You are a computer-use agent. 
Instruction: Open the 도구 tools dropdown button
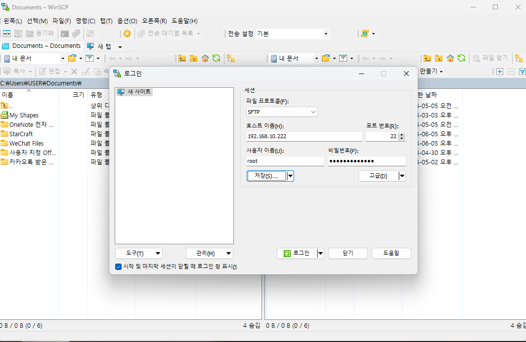[x=139, y=253]
